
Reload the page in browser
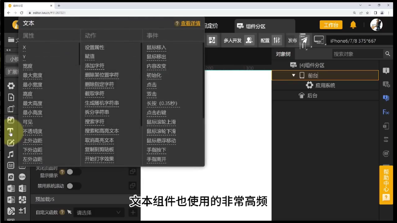pos(22,13)
